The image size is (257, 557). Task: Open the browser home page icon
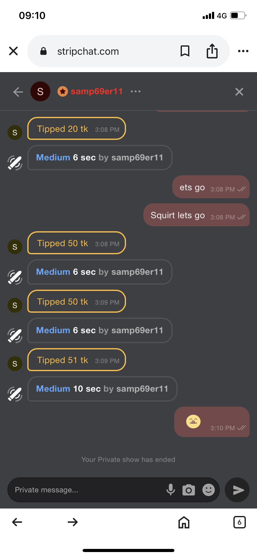tap(184, 522)
